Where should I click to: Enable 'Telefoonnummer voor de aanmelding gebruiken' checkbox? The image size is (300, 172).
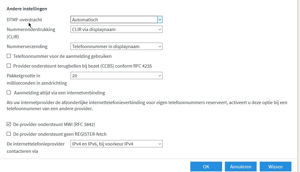tap(9, 56)
